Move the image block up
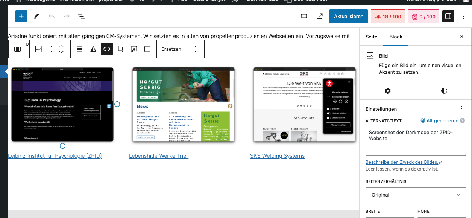This screenshot has height=218, width=472. click(61, 46)
